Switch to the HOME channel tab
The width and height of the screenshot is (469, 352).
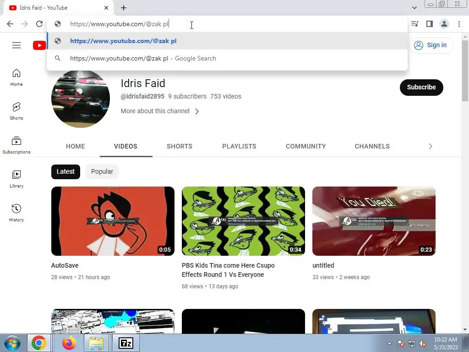click(76, 146)
